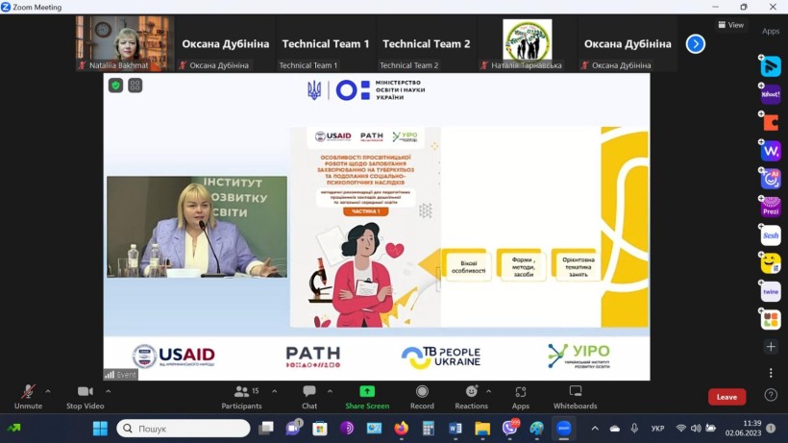788x443 pixels.
Task: Open the Chat panel
Action: (309, 397)
